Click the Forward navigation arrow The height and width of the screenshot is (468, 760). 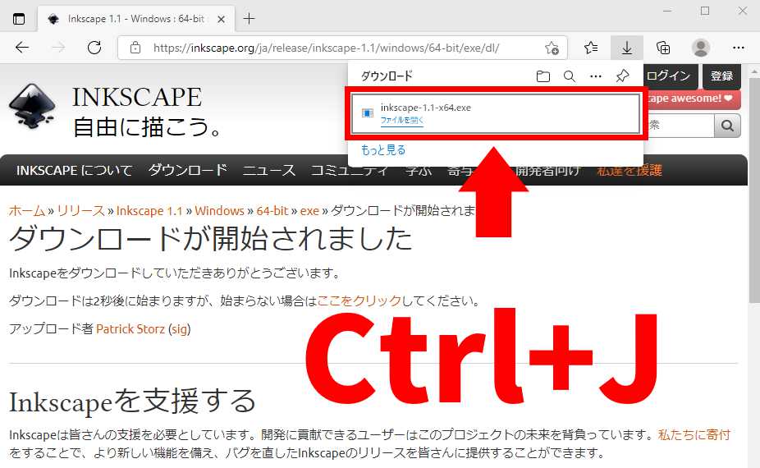(58, 48)
